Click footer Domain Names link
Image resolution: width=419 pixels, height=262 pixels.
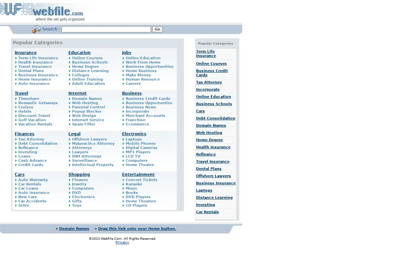click(74, 229)
